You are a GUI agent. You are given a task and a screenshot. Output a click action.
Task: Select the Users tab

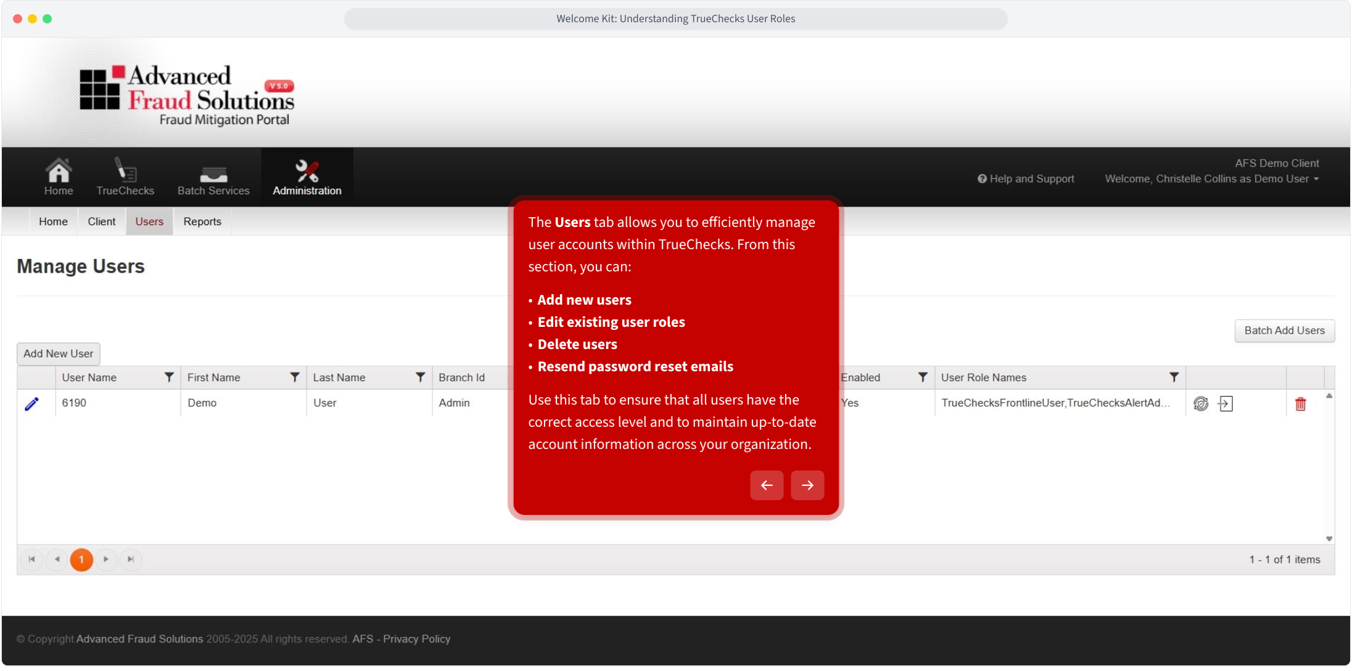click(149, 221)
